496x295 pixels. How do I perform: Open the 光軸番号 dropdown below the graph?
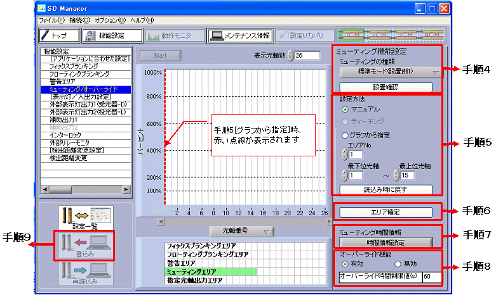(242, 231)
